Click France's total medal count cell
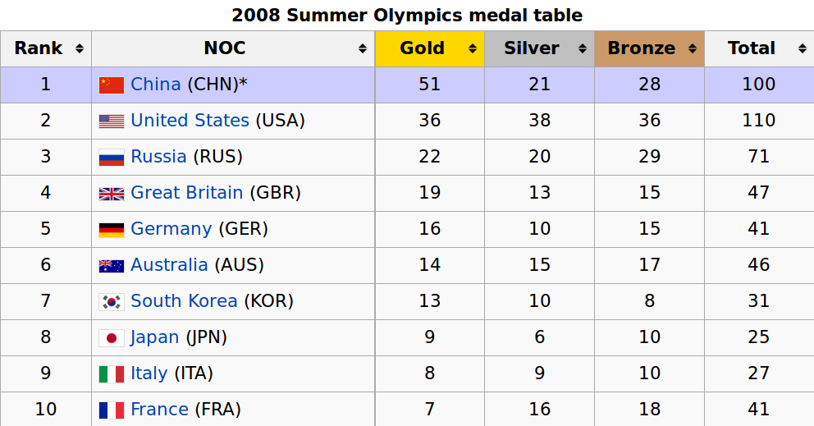 click(758, 410)
